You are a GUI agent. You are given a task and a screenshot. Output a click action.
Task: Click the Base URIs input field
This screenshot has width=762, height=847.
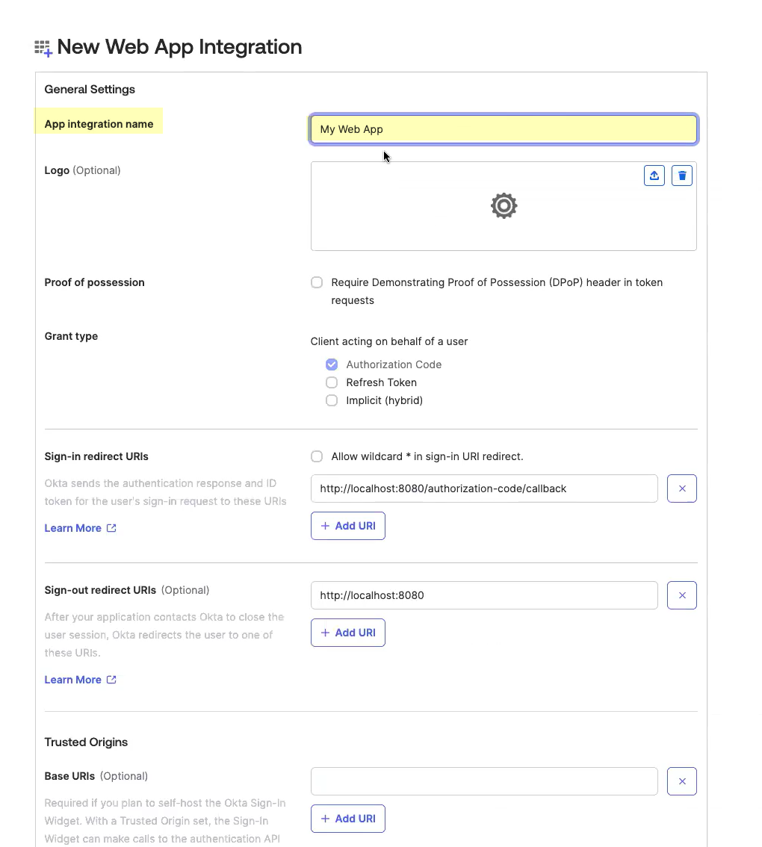click(484, 781)
